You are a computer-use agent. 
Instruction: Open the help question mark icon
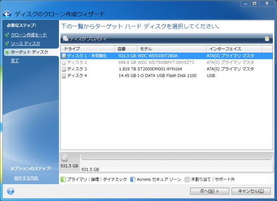tap(11, 191)
